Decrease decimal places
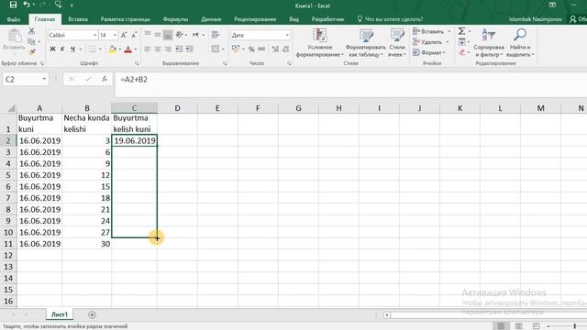This screenshot has height=330, width=587. [286, 49]
